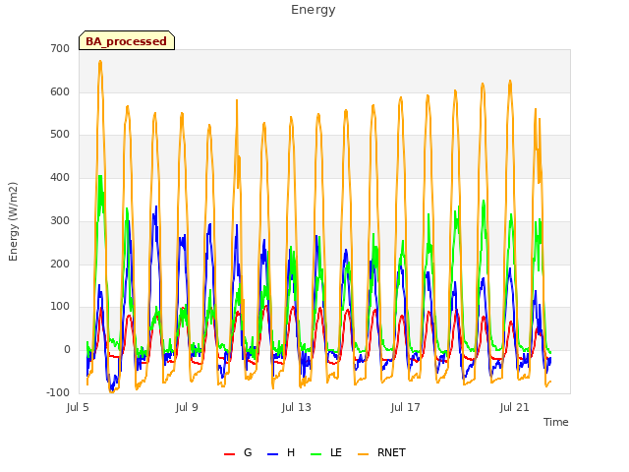
Task: Click the Energy chart title
Action: click(314, 10)
